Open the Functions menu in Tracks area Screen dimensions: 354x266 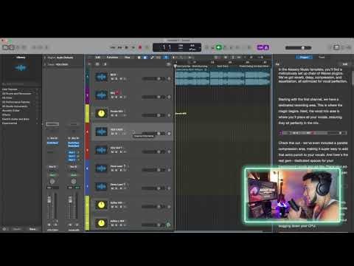pyautogui.click(x=112, y=58)
